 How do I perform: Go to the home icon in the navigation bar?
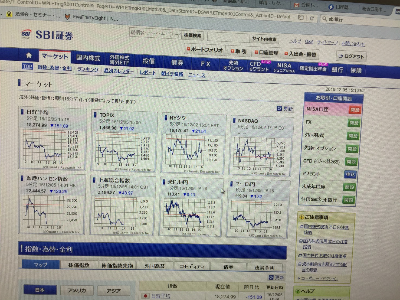click(x=29, y=56)
